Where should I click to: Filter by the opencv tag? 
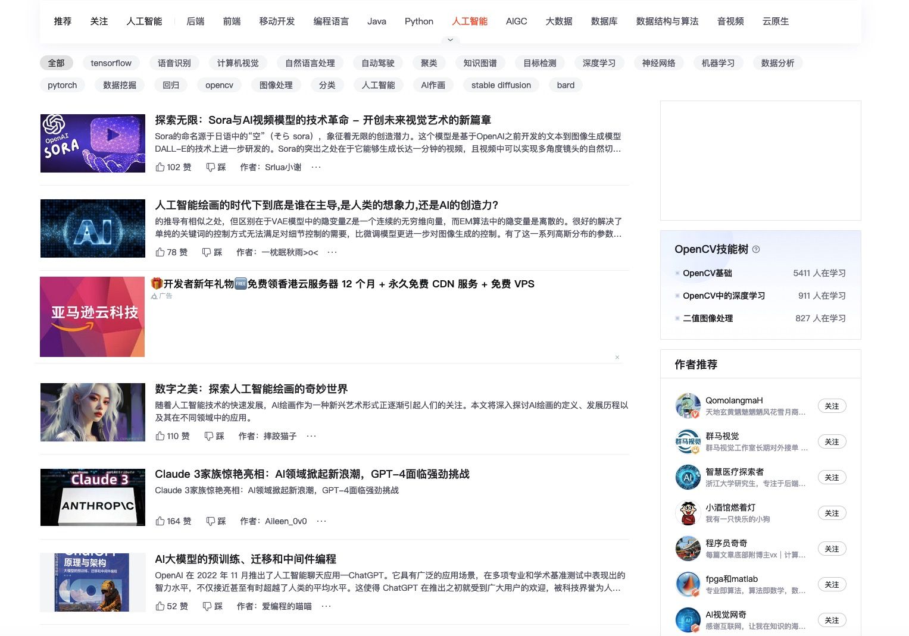click(219, 85)
